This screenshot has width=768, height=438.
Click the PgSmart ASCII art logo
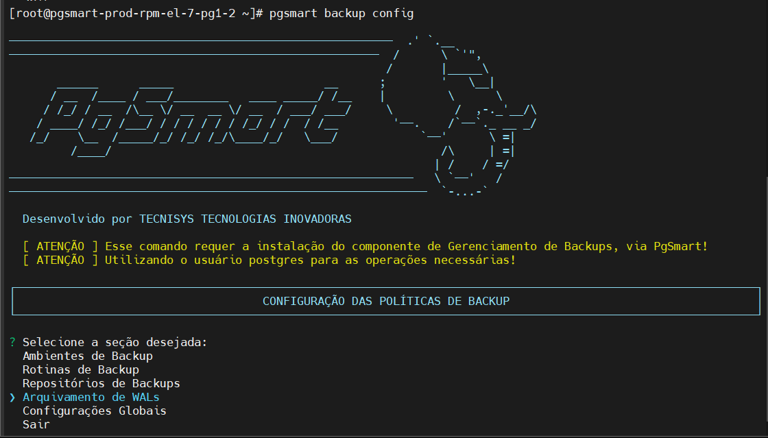191,120
